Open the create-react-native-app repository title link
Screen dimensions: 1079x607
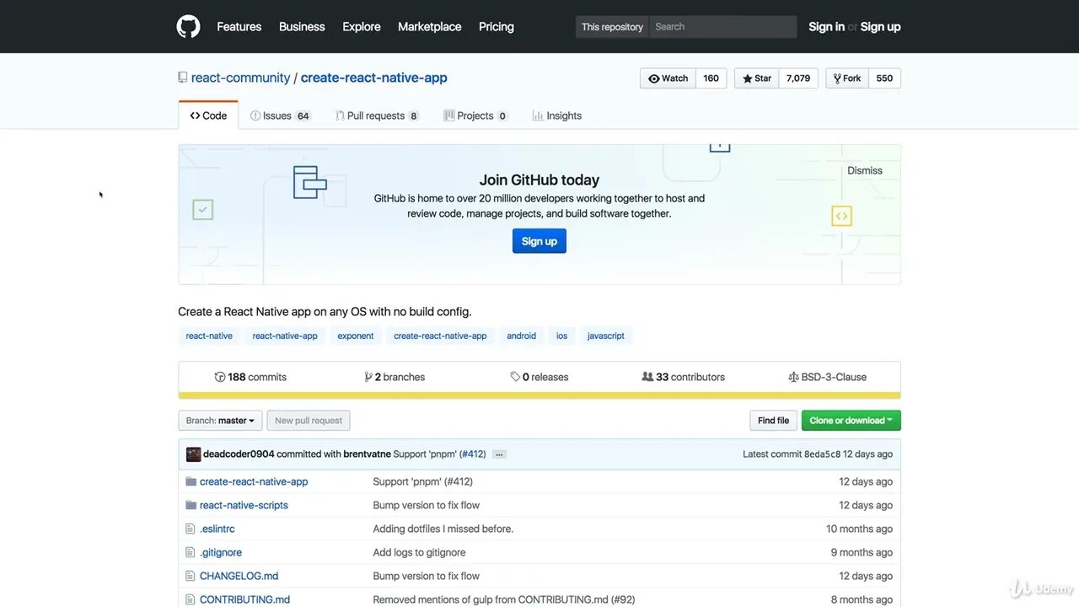click(374, 78)
